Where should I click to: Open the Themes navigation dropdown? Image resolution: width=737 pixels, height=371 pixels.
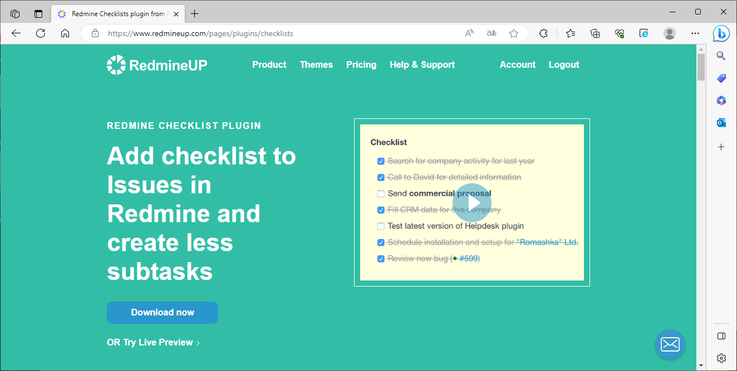tap(316, 64)
